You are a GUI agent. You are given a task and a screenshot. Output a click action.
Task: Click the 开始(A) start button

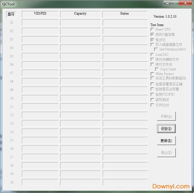coord(166,116)
